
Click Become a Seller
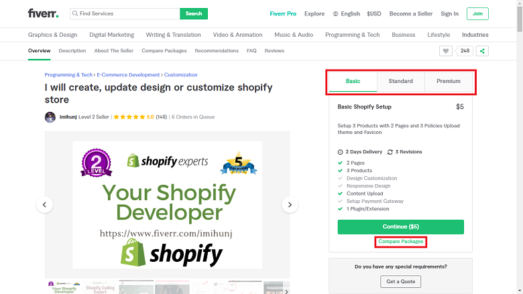(411, 13)
